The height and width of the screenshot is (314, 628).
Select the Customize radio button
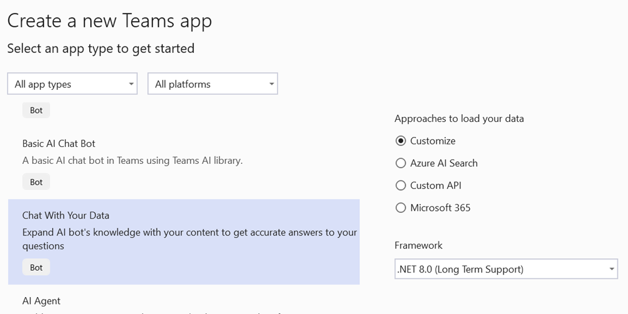pos(401,141)
